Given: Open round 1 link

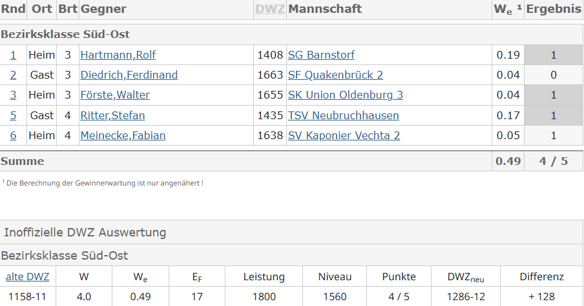Looking at the screenshot, I should point(13,55).
